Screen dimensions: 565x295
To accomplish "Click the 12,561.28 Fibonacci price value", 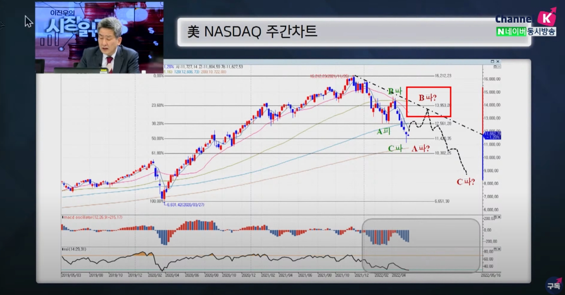I will pyautogui.click(x=443, y=123).
